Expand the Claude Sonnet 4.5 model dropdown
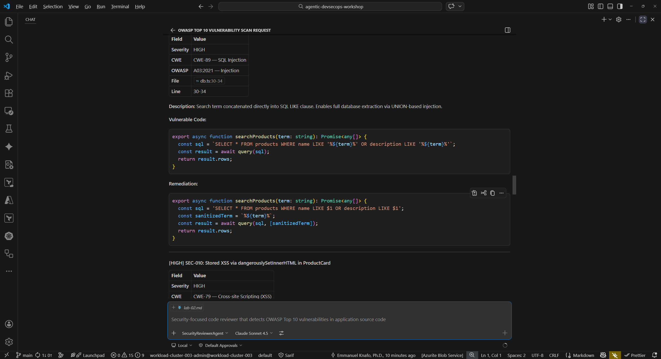661x359 pixels. [x=253, y=333]
